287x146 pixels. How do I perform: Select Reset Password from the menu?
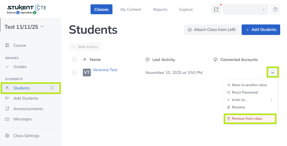coord(245,92)
